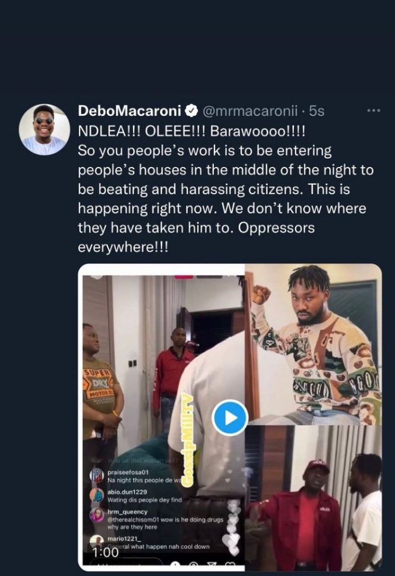This screenshot has width=395, height=576.
Task: Tap abio.dun1229's comment avatar
Action: click(x=97, y=495)
